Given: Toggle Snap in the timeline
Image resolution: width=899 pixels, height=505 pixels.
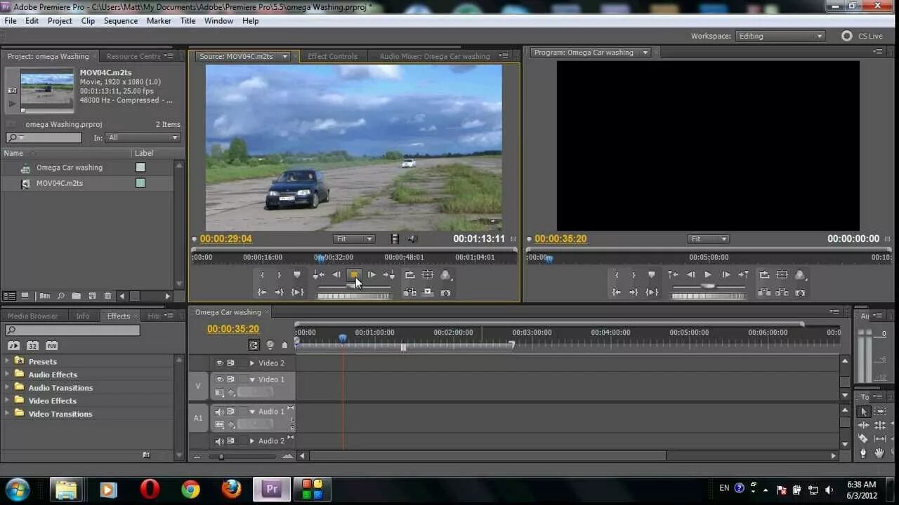Looking at the screenshot, I should click(x=254, y=345).
